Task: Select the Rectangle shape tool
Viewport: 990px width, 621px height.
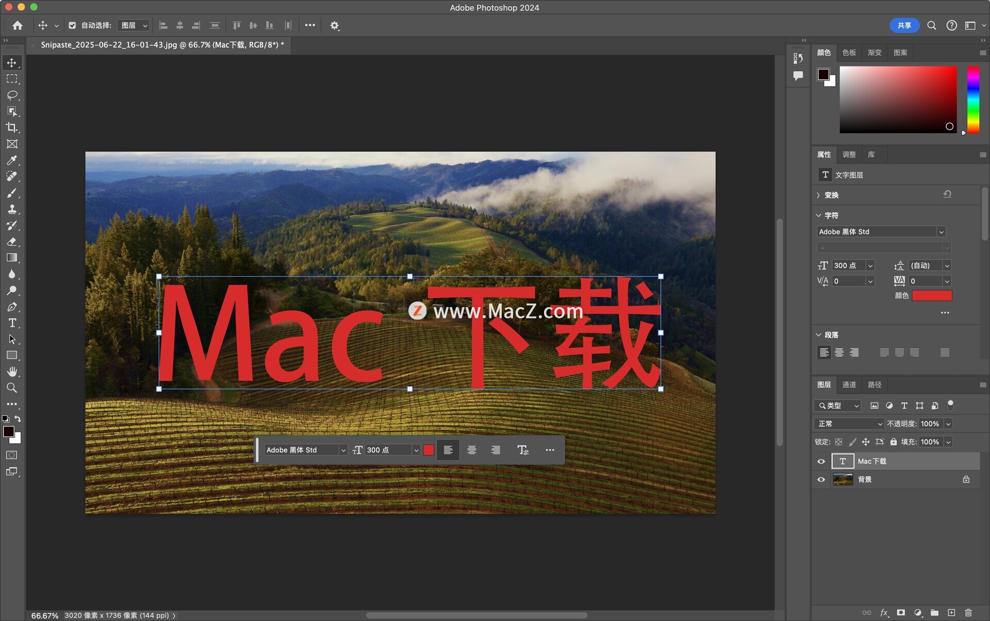Action: [x=12, y=355]
